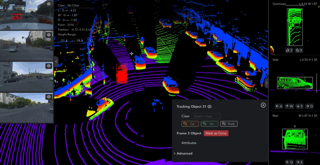320x165 pixels.
Task: Shift rear view left with Q arrow
Action: tap(289, 162)
